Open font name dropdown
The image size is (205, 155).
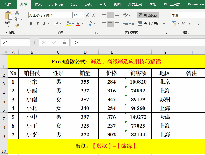click(x=71, y=15)
